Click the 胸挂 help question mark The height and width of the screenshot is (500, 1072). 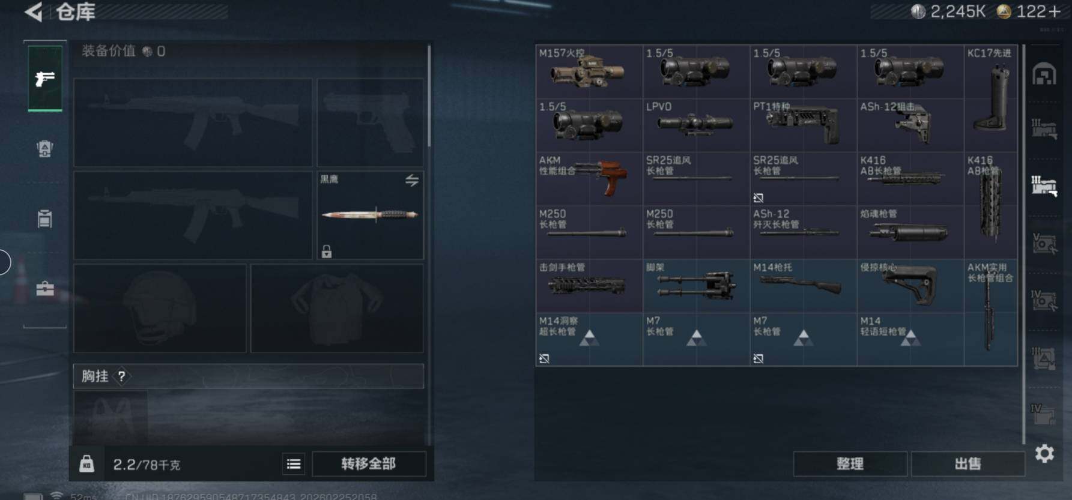tap(122, 376)
